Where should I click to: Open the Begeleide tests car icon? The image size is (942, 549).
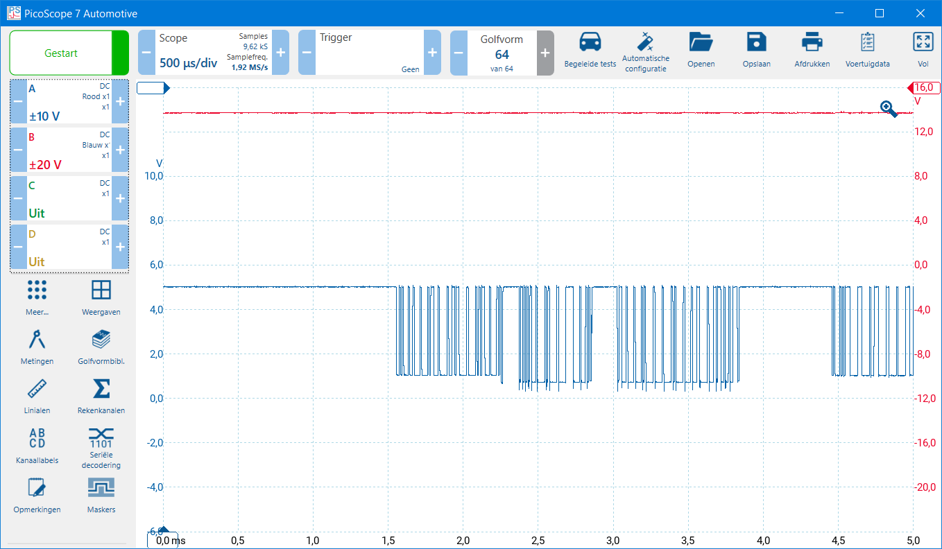(x=590, y=43)
